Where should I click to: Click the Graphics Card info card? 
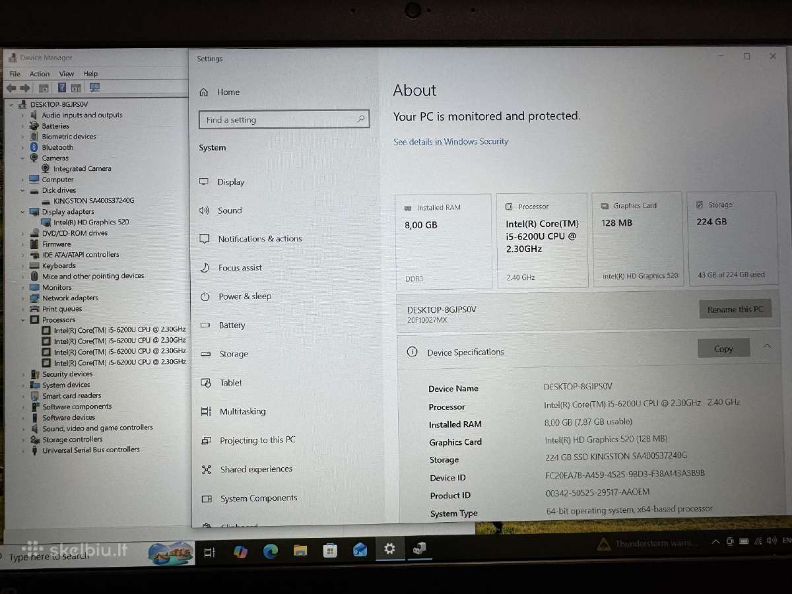638,240
